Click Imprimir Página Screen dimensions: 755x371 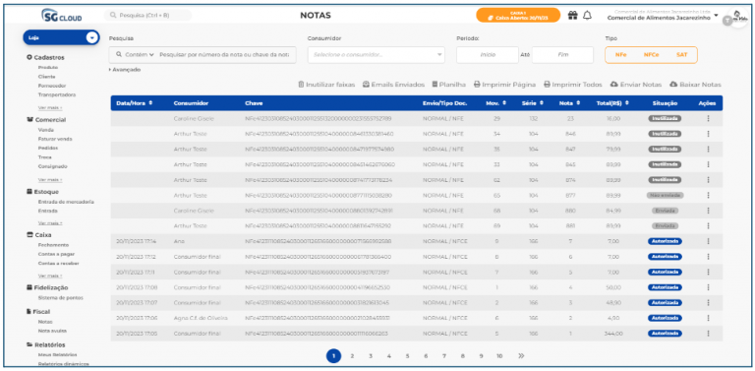coord(504,85)
